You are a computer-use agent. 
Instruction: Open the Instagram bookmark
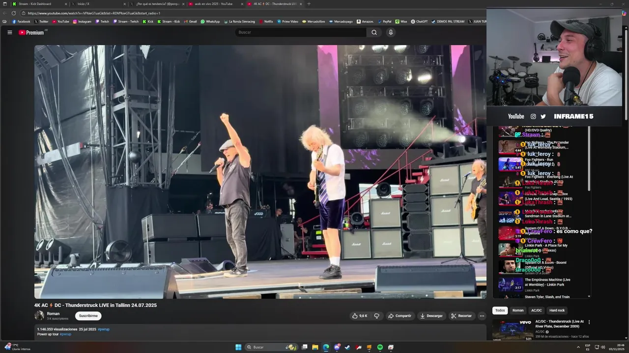coord(82,22)
